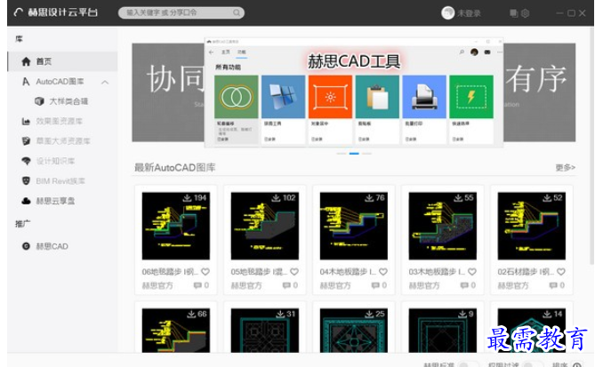Open thumbnail with 31 downloads
Viewport: 595px width, 367px height.
point(265,331)
